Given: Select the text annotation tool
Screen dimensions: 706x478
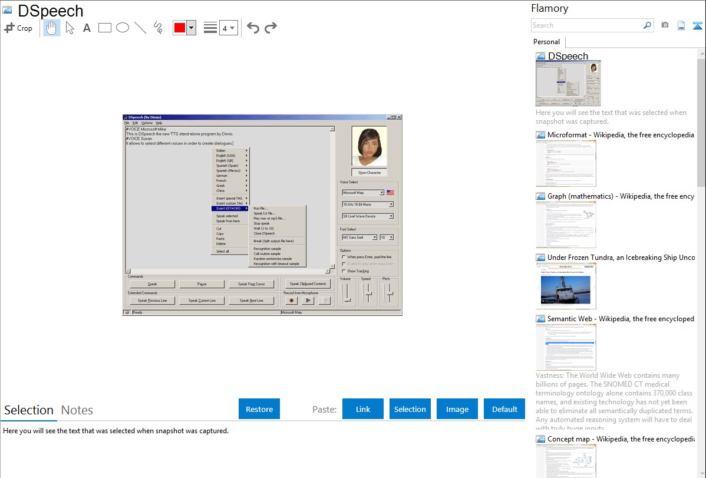Looking at the screenshot, I should [87, 28].
